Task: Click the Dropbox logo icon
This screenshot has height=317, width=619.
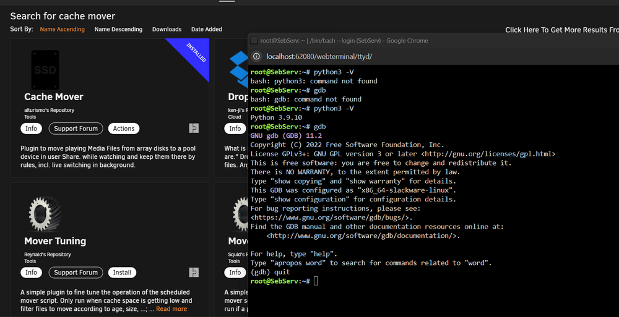Action: click(x=239, y=69)
